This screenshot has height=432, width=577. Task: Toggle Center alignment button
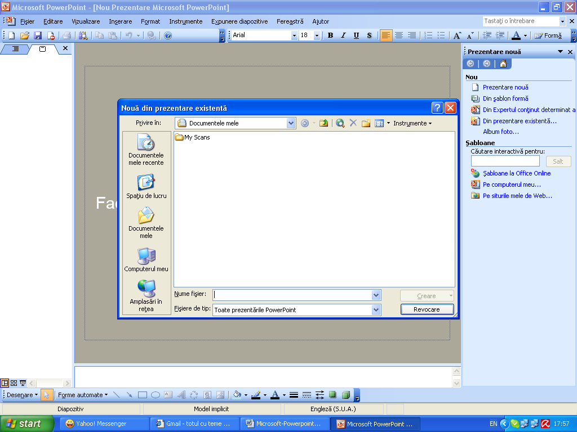point(399,35)
